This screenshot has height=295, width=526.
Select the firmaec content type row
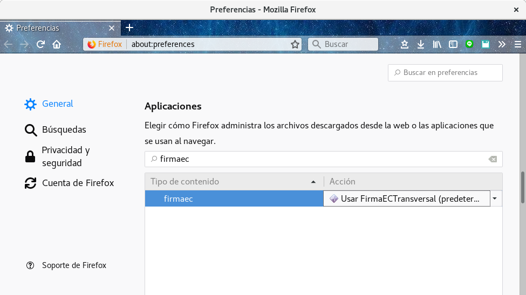point(234,199)
